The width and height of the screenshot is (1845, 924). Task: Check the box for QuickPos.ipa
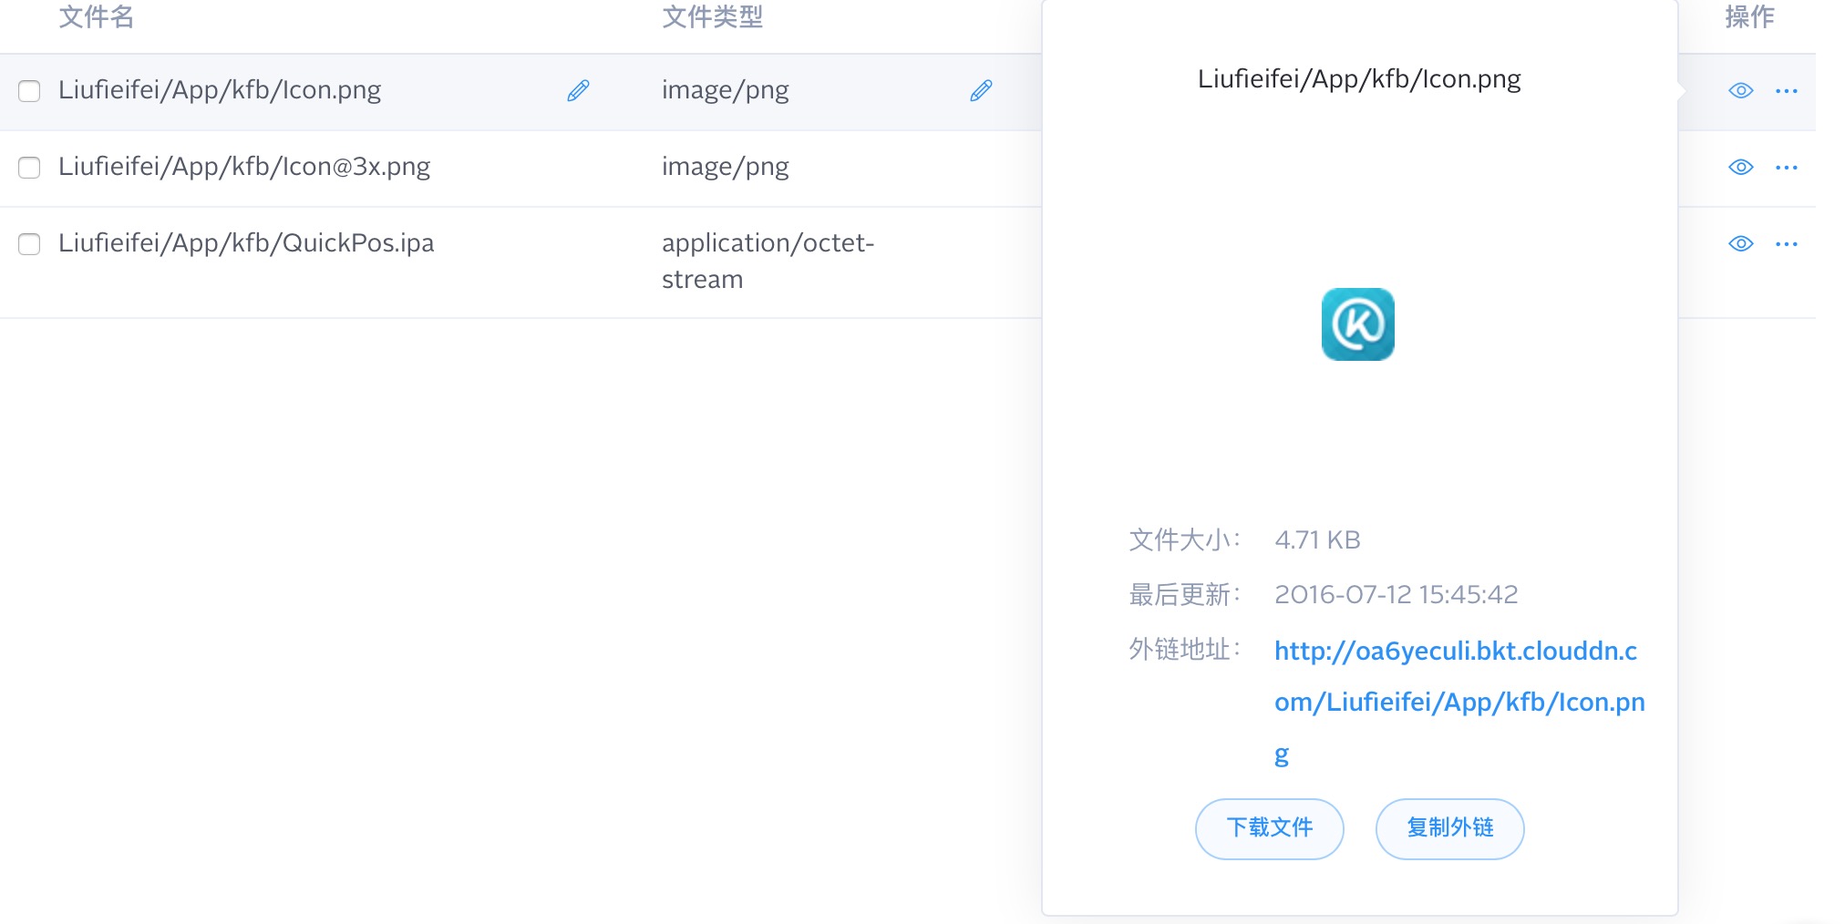point(29,243)
